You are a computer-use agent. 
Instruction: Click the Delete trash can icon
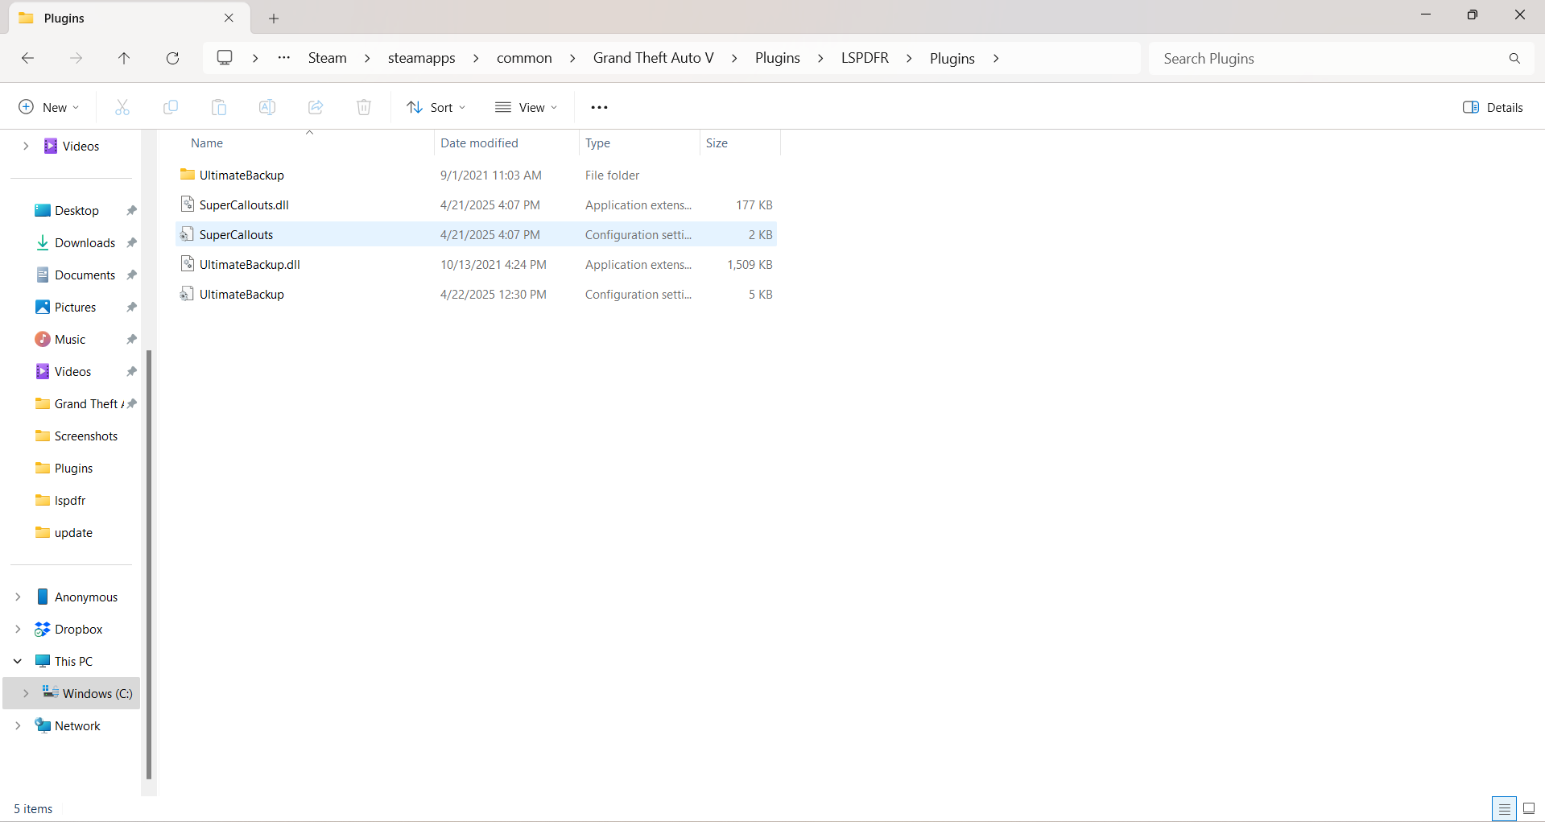coord(364,107)
